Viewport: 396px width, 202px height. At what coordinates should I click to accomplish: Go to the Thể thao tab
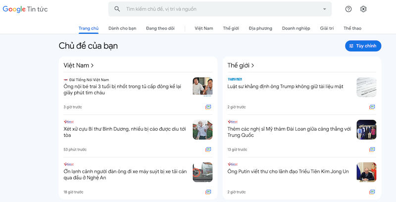click(x=352, y=28)
